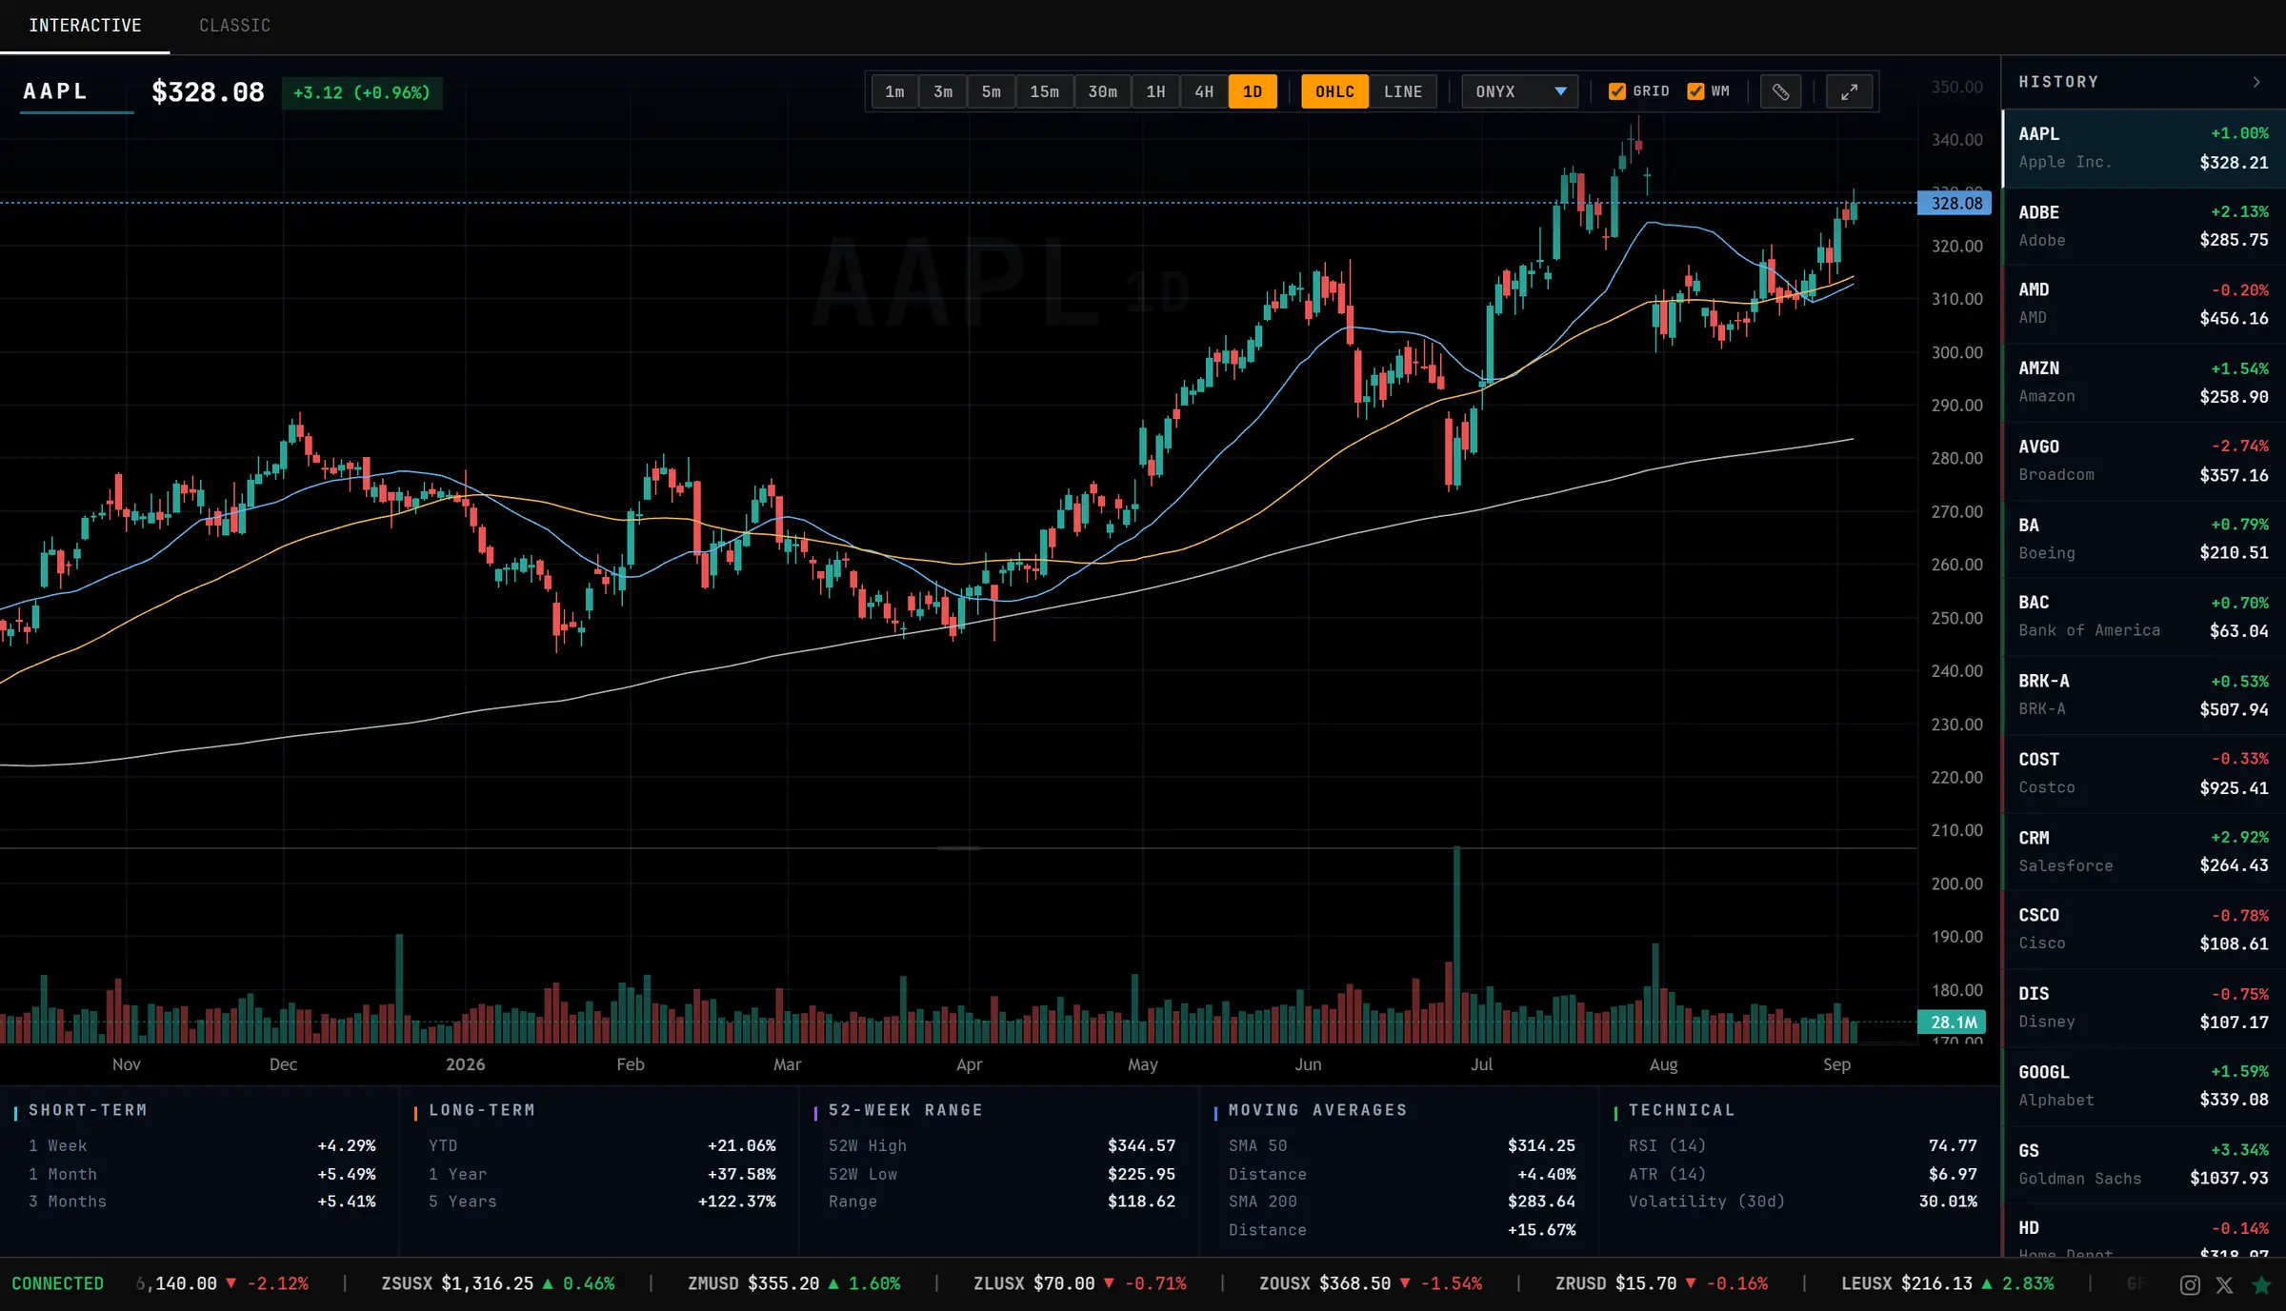The image size is (2286, 1311).
Task: Switch chart to LINE mode
Action: point(1403,91)
